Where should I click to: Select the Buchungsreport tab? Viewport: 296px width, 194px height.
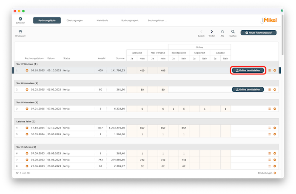coord(129,20)
